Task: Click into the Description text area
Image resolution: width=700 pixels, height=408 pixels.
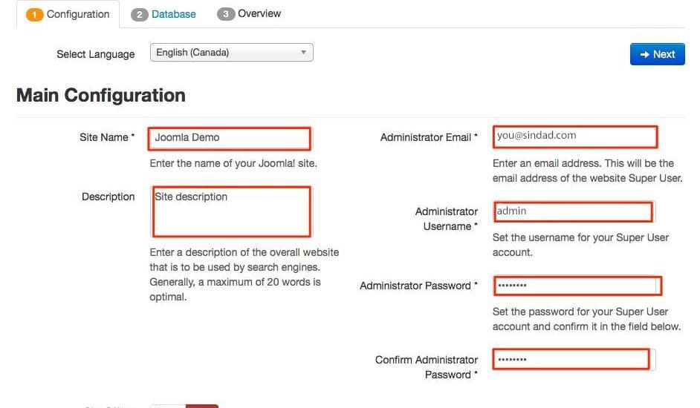Action: point(231,212)
